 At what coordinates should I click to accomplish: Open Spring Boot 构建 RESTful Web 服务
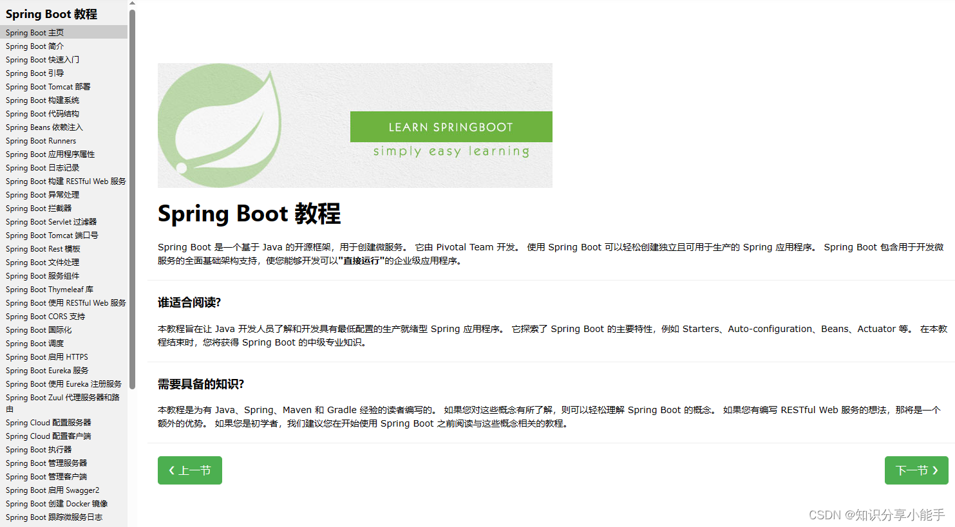[x=66, y=181]
